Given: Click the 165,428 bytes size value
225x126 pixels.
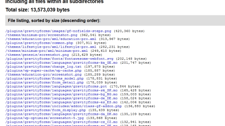Looking at the screenshot, I should pyautogui.click(x=135, y=90).
